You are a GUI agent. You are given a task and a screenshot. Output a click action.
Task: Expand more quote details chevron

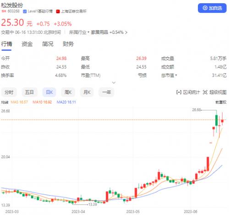tap(114, 83)
